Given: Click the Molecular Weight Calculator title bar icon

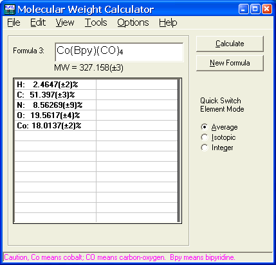Looking at the screenshot, I should coord(10,10).
